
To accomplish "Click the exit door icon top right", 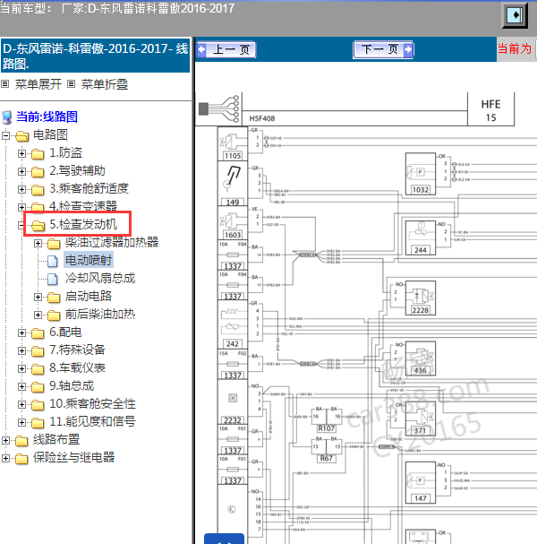I will 515,15.
